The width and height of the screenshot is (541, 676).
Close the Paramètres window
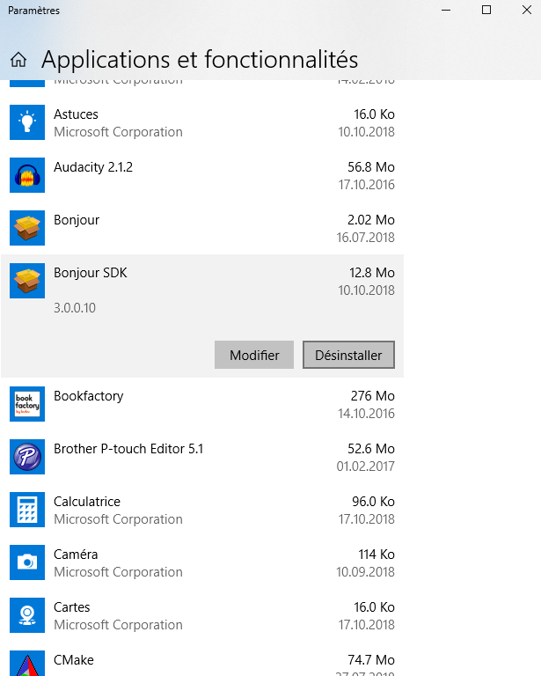tap(526, 10)
